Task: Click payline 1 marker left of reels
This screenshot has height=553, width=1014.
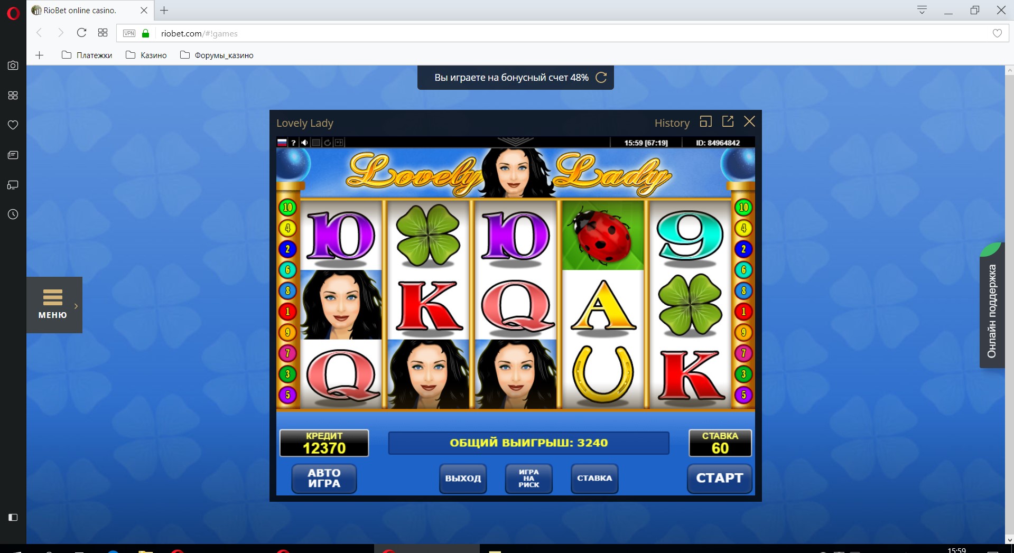Action: coord(288,312)
